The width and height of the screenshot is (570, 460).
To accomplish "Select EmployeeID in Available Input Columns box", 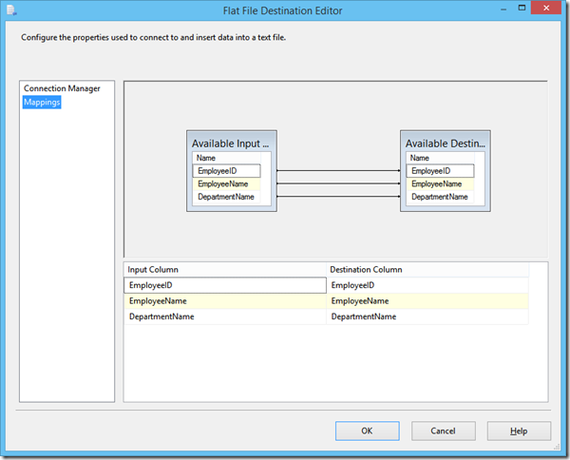I will (226, 171).
